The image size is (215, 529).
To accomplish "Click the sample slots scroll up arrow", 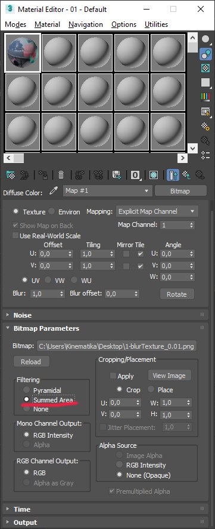I will pyautogui.click(x=192, y=37).
